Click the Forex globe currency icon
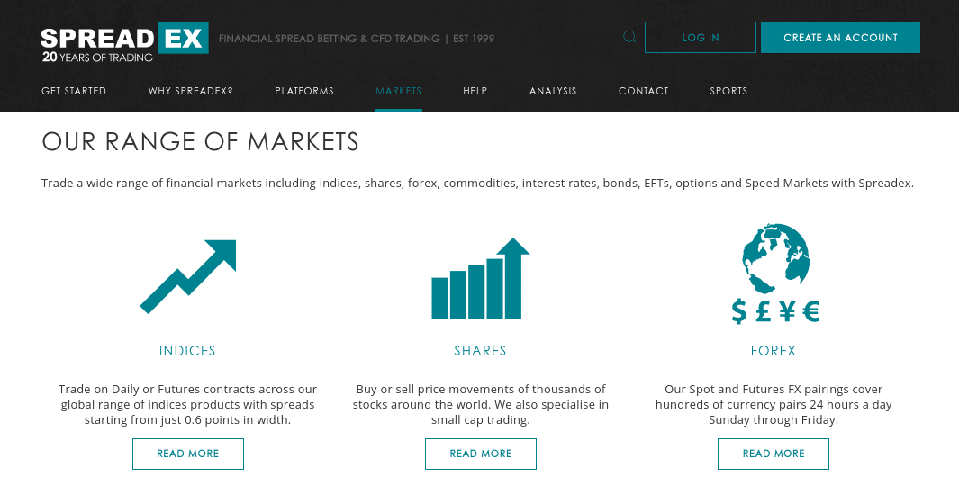Viewport: 959px width, 503px height. [x=775, y=274]
